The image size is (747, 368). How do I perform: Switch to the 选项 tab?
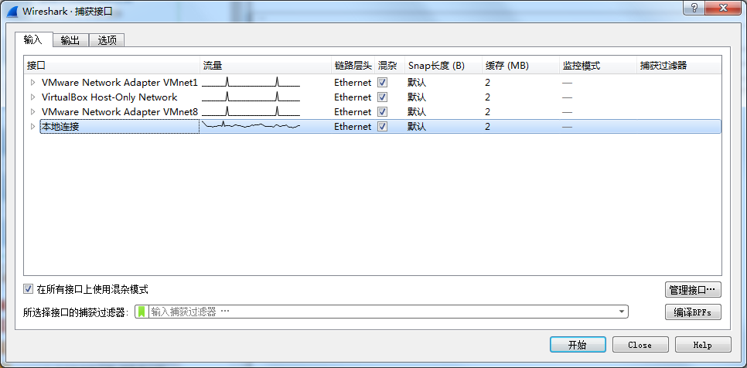coord(107,40)
